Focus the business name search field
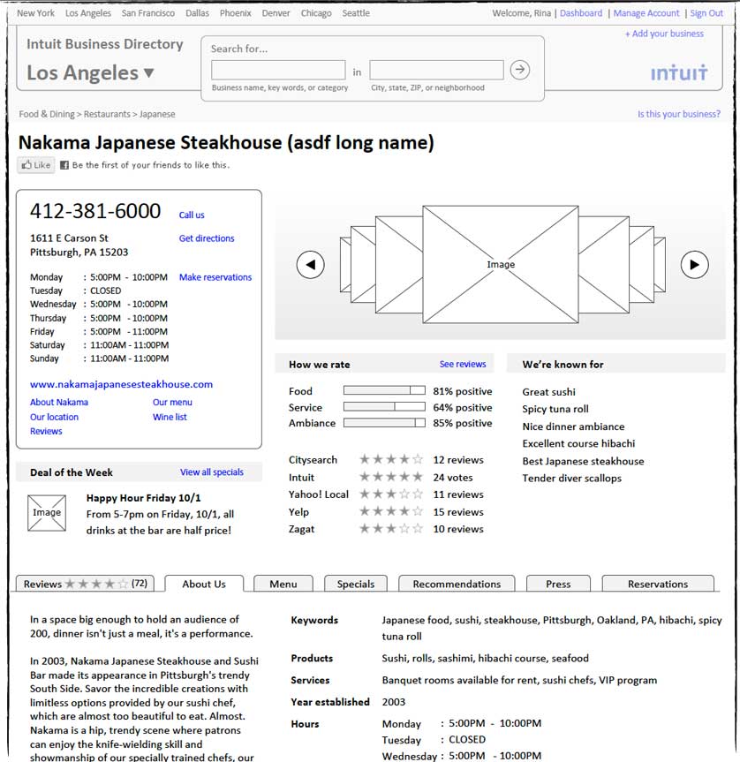 click(278, 70)
